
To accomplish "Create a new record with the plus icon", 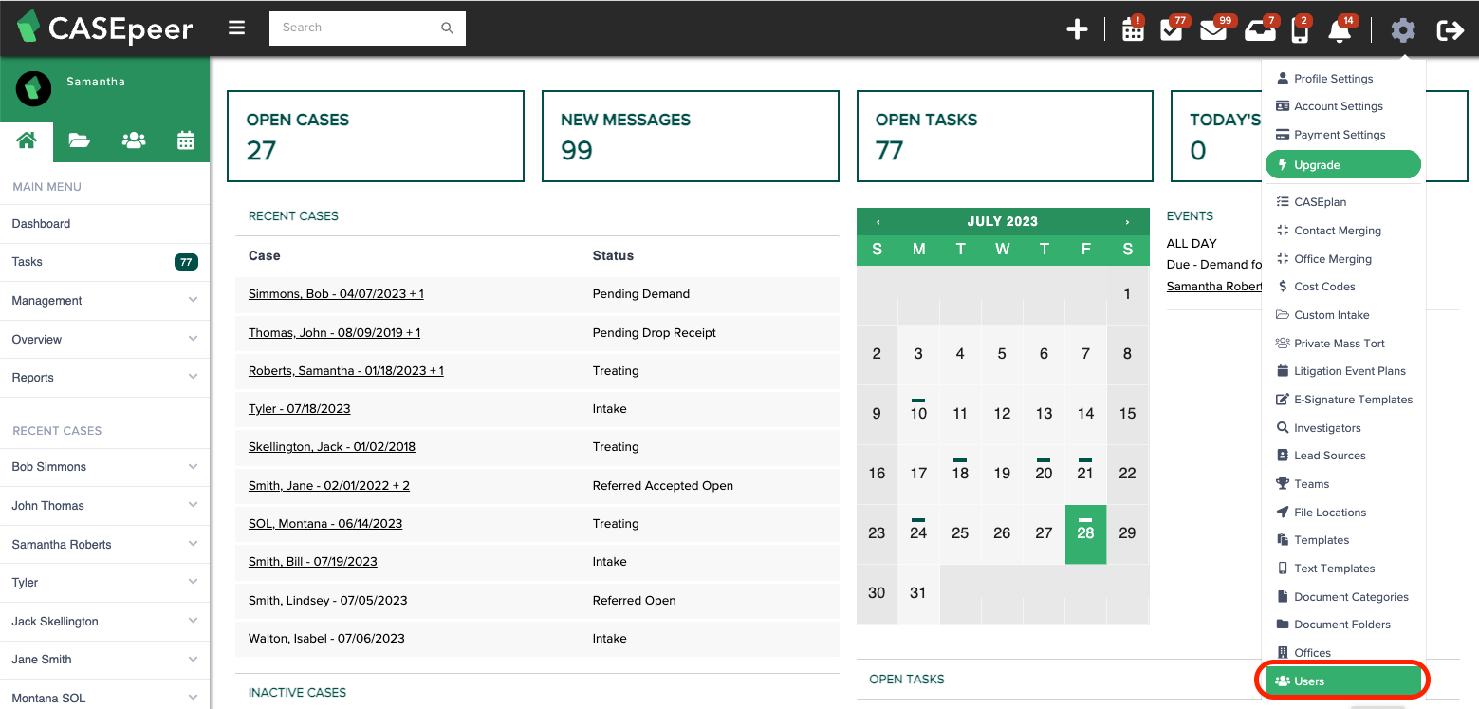I will click(1077, 28).
